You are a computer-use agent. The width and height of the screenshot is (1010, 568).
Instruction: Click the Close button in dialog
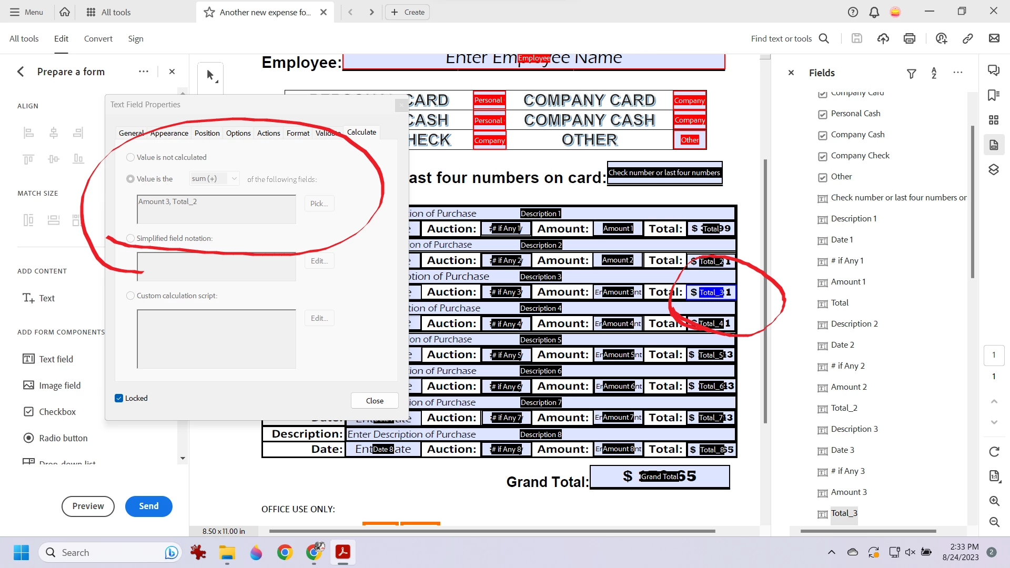[375, 401]
